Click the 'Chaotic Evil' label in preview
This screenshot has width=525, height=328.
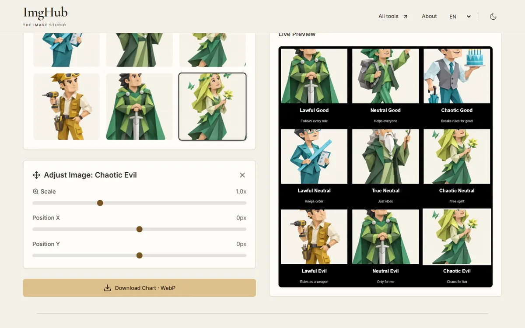click(457, 271)
